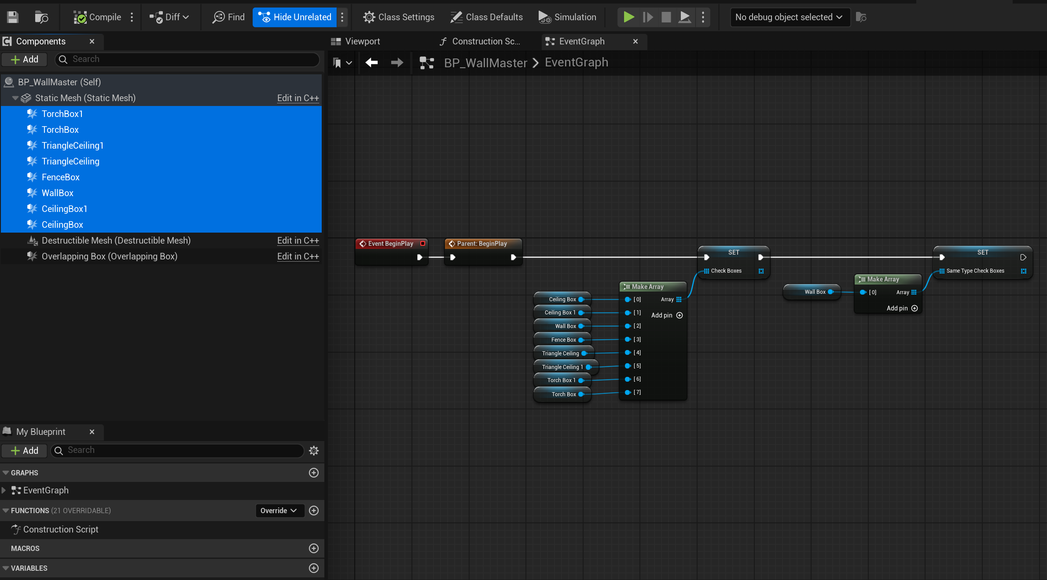Screen dimensions: 1047x580
Task: Open the debug object selection dropdown
Action: tap(790, 17)
